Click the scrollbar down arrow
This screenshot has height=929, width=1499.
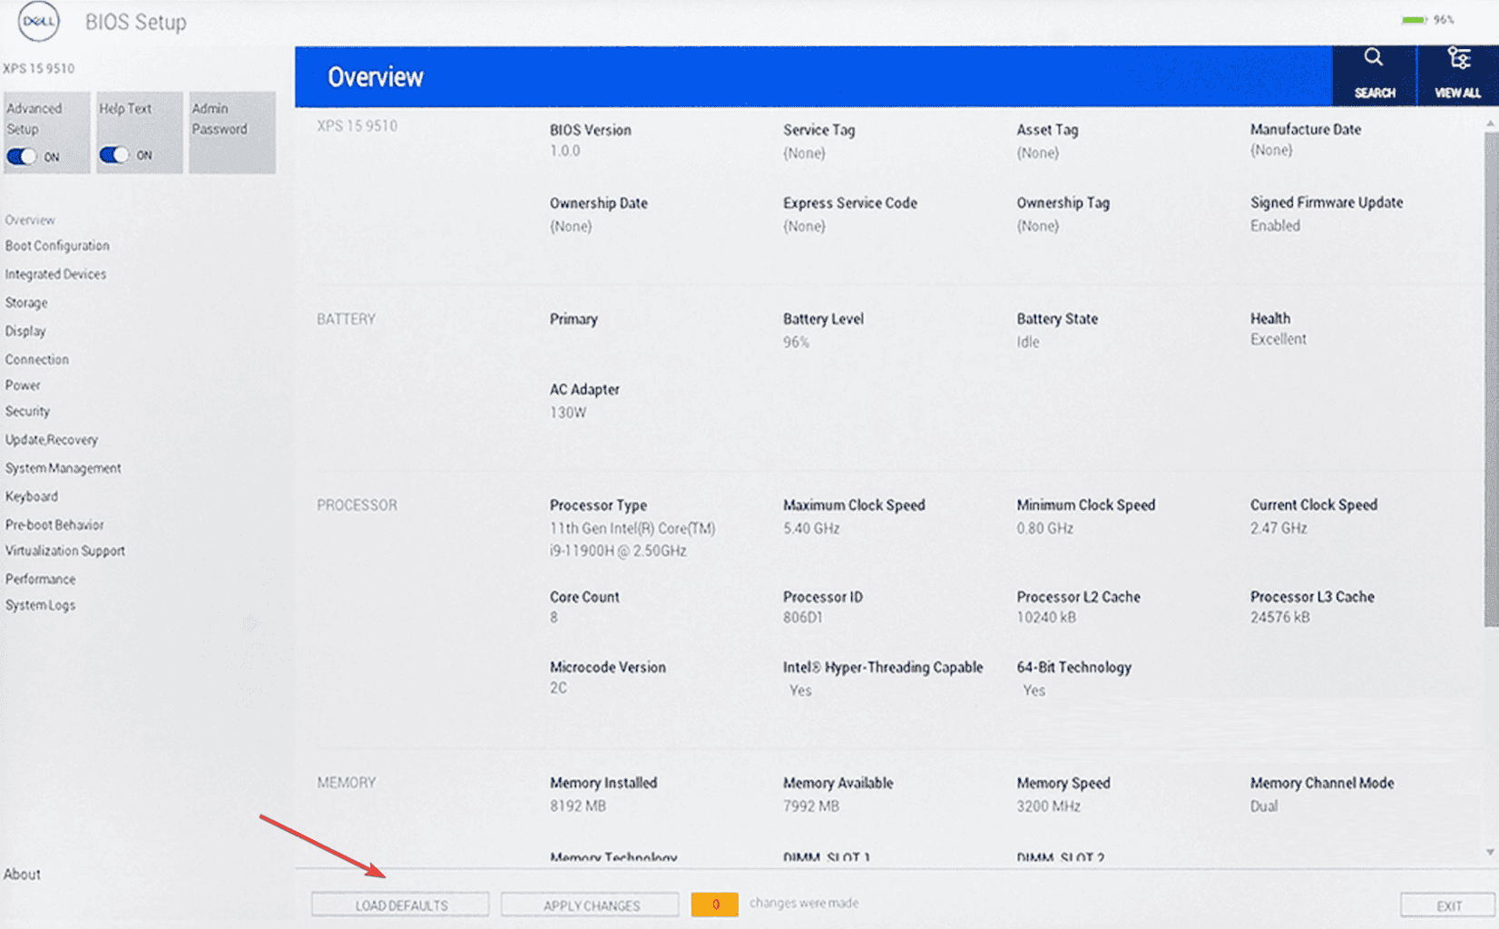(x=1491, y=853)
